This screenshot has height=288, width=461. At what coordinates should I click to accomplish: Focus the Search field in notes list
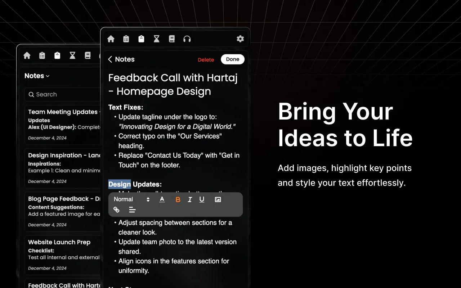click(x=62, y=94)
